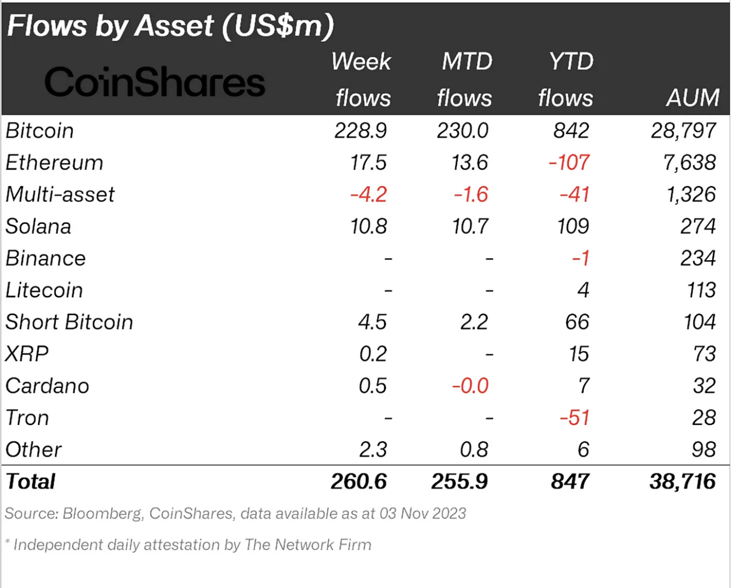This screenshot has height=588, width=734.
Task: Select the Tron row label
Action: click(27, 418)
